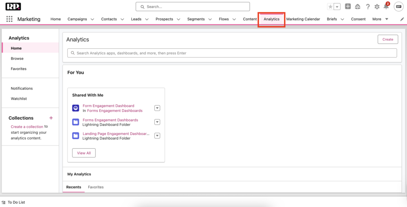The width and height of the screenshot is (407, 207).
Task: Click the Search Analytics apps input field
Action: tap(232, 53)
